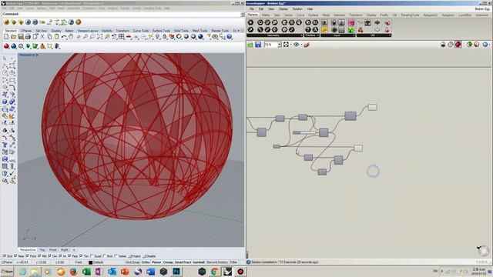This screenshot has height=277, width=493.
Task: Enable Knot osnap checkbox
Action: pos(105,256)
